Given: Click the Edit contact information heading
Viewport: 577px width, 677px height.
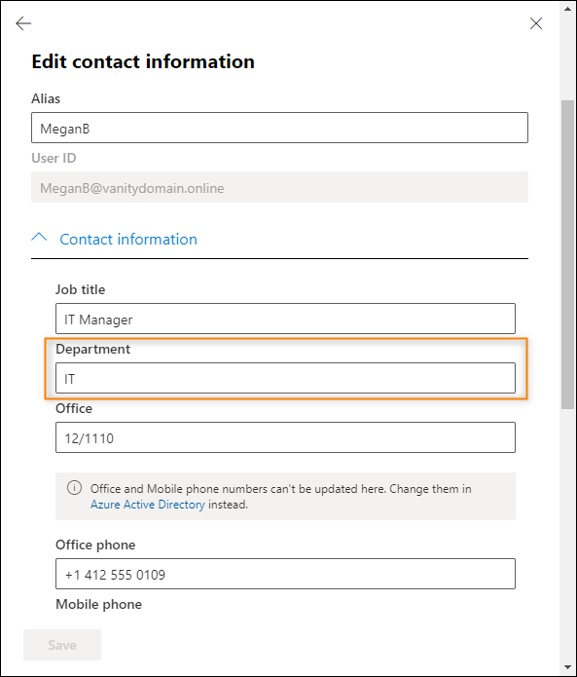Looking at the screenshot, I should click(143, 61).
